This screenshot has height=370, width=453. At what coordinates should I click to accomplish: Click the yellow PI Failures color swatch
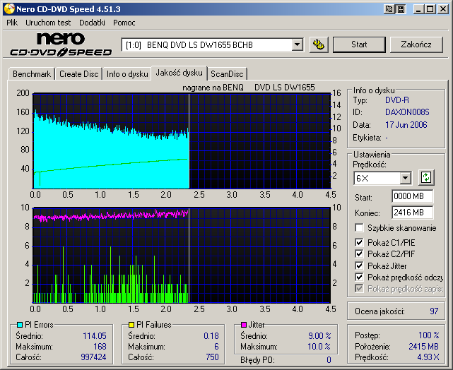131,325
